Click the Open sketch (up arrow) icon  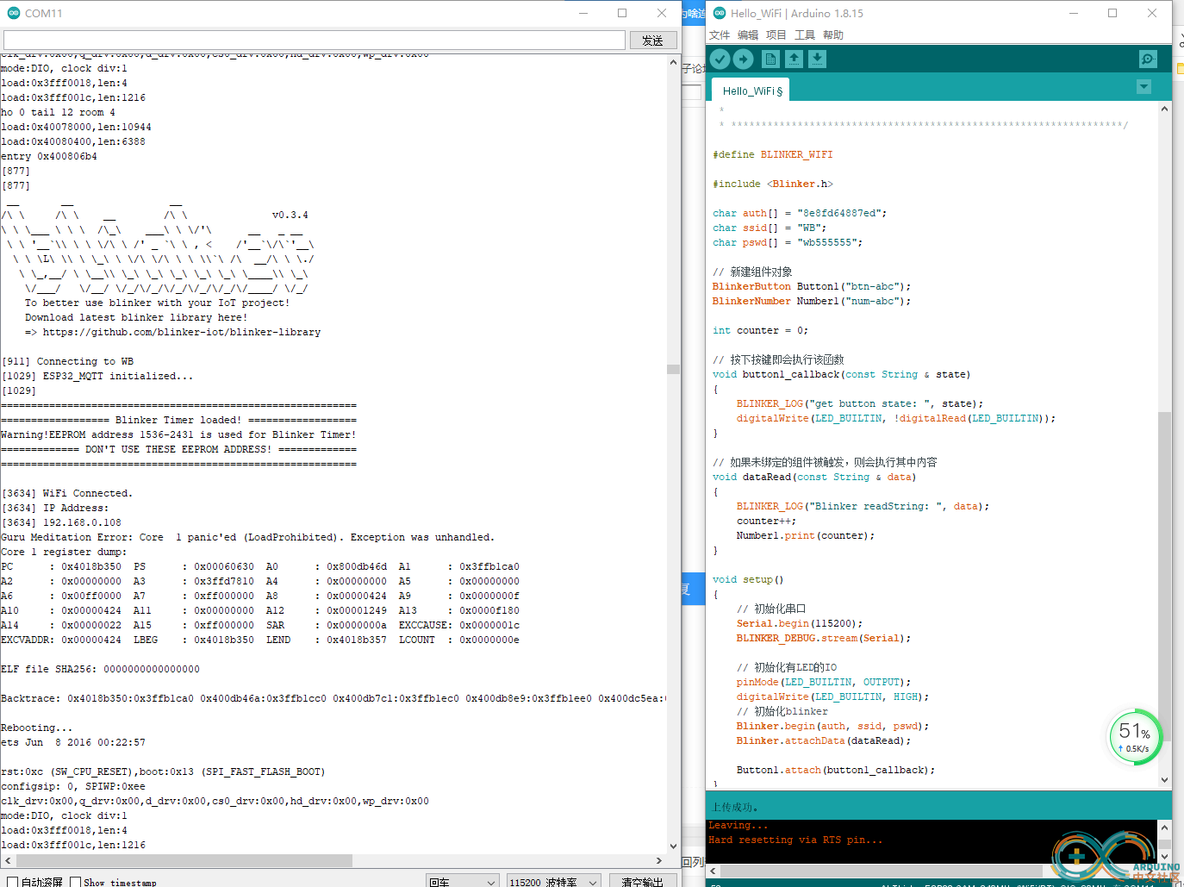pyautogui.click(x=794, y=59)
